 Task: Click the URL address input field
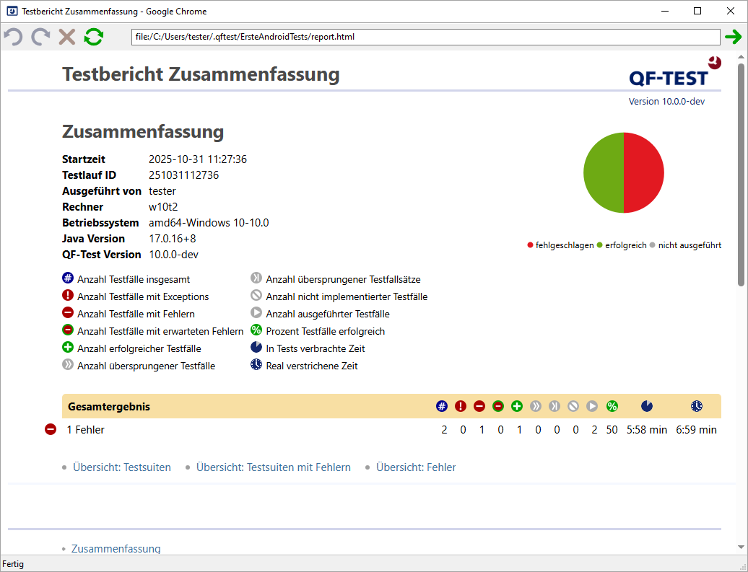pyautogui.click(x=426, y=37)
